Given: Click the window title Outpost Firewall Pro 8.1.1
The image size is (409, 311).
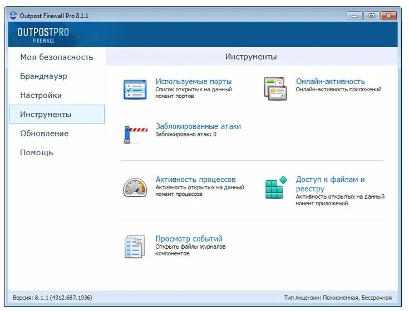Looking at the screenshot, I should pyautogui.click(x=54, y=16).
